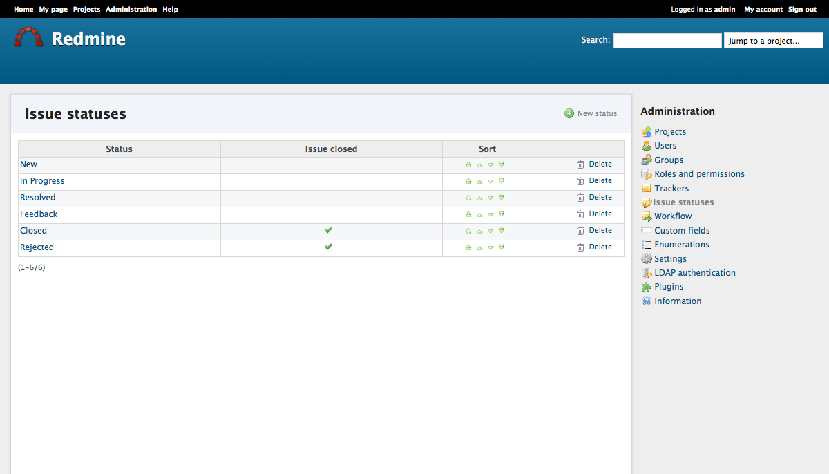The width and height of the screenshot is (829, 474).
Task: Move Feedback status up one
Action: (479, 214)
